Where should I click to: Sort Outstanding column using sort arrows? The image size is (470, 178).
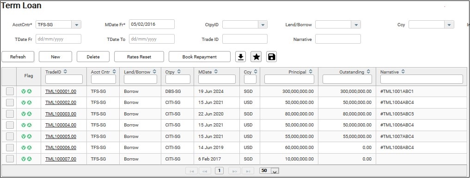pos(368,72)
